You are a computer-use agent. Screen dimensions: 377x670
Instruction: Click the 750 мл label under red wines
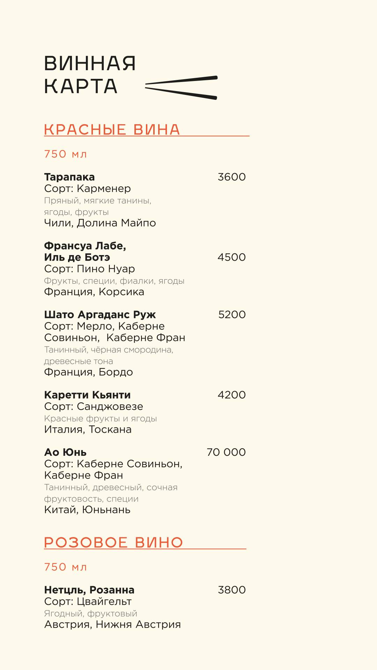tap(66, 154)
